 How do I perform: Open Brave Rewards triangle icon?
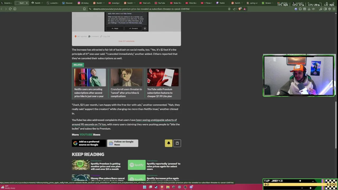(245, 9)
